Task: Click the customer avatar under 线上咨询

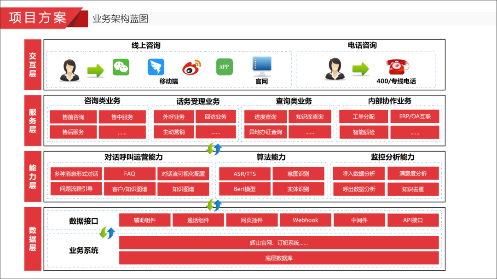Action: (x=69, y=70)
